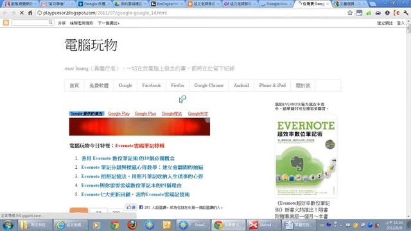The image size is (411, 231).
Task: Open the 首頁 blog menu item
Action: [x=74, y=85]
